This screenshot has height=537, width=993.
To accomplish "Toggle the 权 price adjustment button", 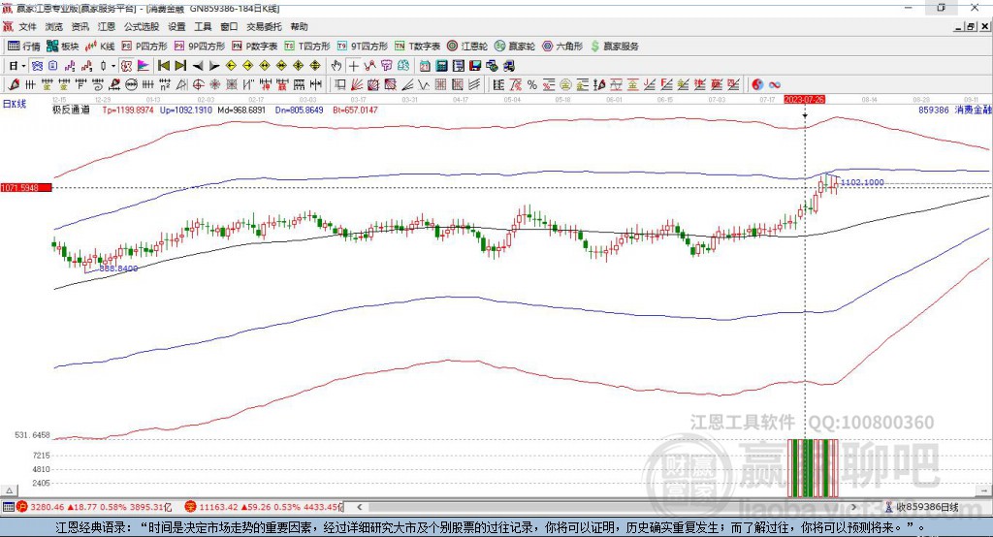I will click(x=126, y=66).
